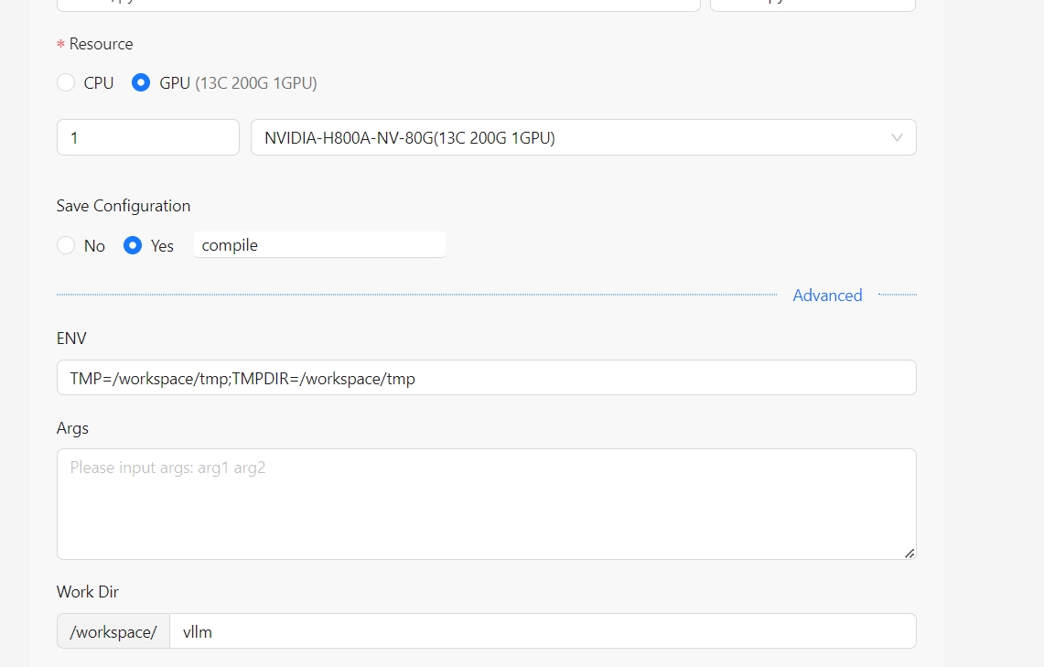Click the Save Configuration label
The height and width of the screenshot is (667, 1044).
(124, 206)
